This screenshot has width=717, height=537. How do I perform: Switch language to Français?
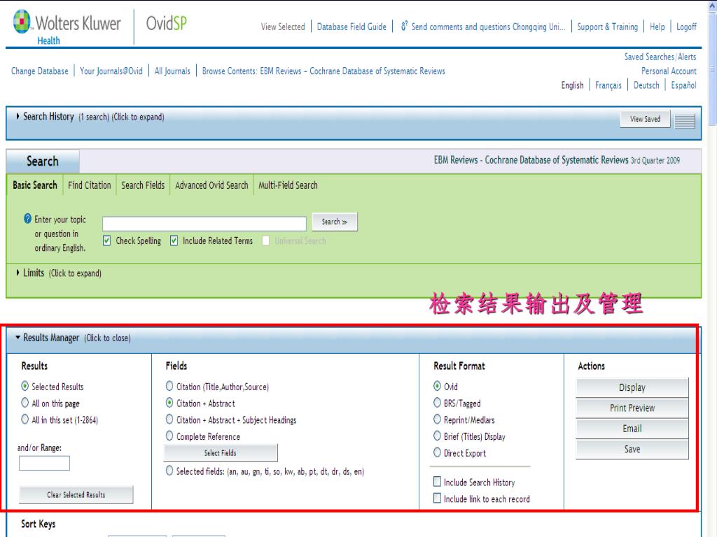tap(608, 85)
